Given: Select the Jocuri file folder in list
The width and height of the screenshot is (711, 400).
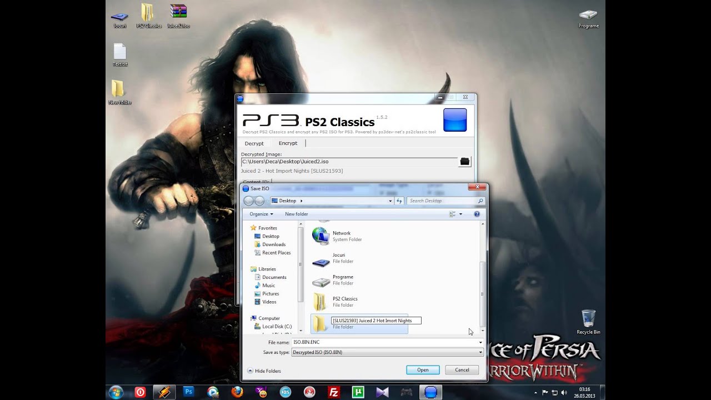Looking at the screenshot, I should (359, 258).
